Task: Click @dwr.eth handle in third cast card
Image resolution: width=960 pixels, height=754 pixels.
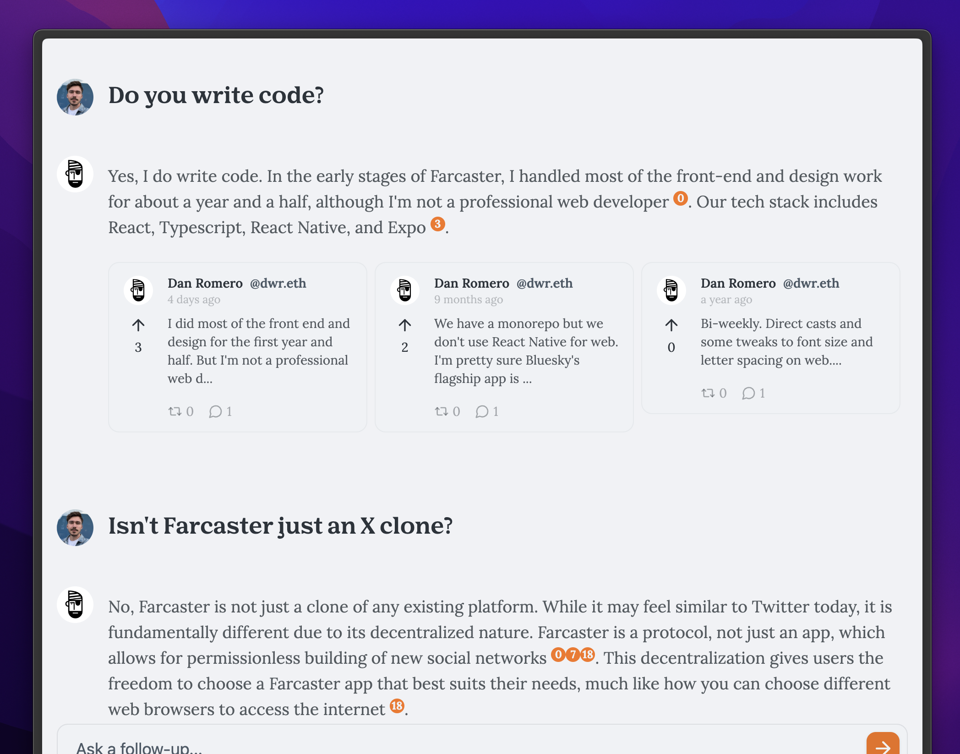Action: point(811,283)
